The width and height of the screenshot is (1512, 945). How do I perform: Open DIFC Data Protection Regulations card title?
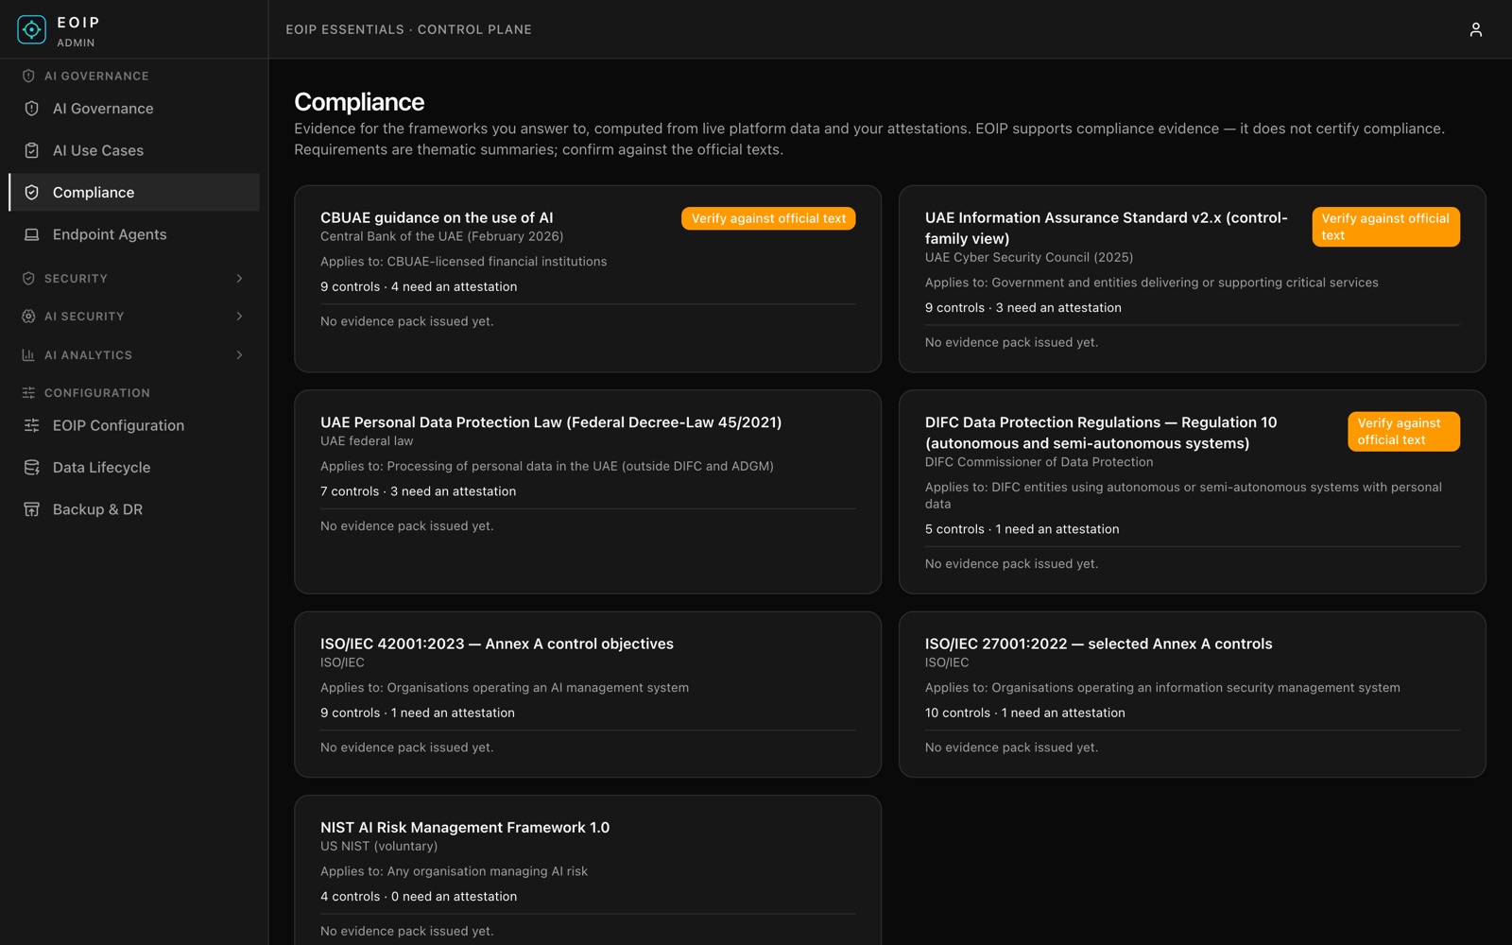pyautogui.click(x=1101, y=433)
